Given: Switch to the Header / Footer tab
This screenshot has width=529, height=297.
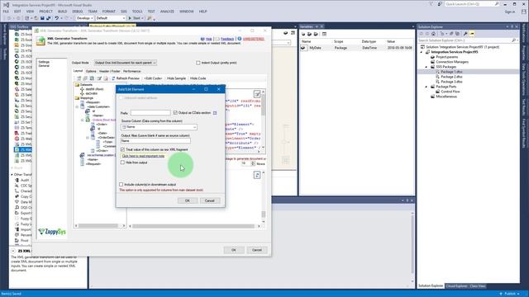Looking at the screenshot, I should tap(110, 71).
